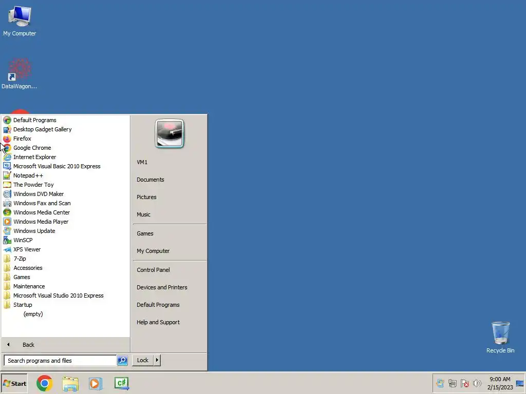Click the volume speaker tray icon

[x=477, y=383]
